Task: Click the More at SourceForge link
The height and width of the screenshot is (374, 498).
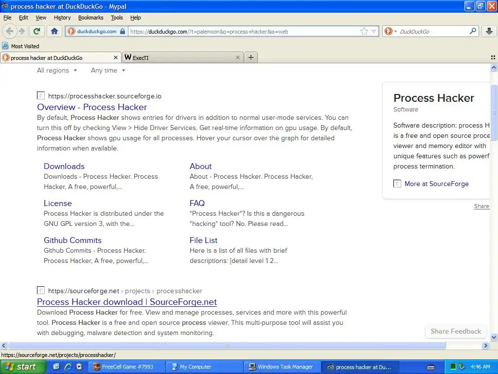Action: click(x=436, y=184)
